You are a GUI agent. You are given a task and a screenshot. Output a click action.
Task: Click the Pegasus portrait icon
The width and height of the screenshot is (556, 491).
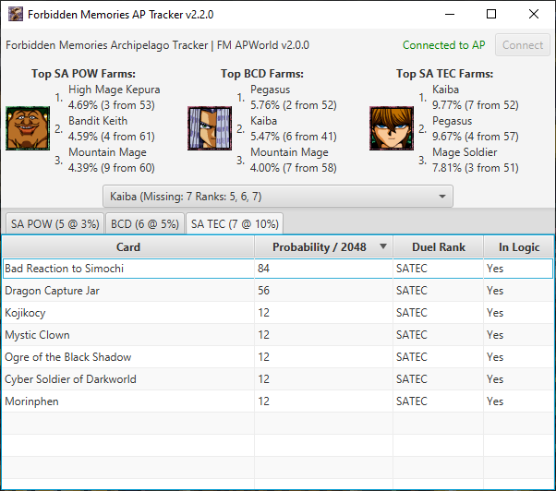pos(210,128)
